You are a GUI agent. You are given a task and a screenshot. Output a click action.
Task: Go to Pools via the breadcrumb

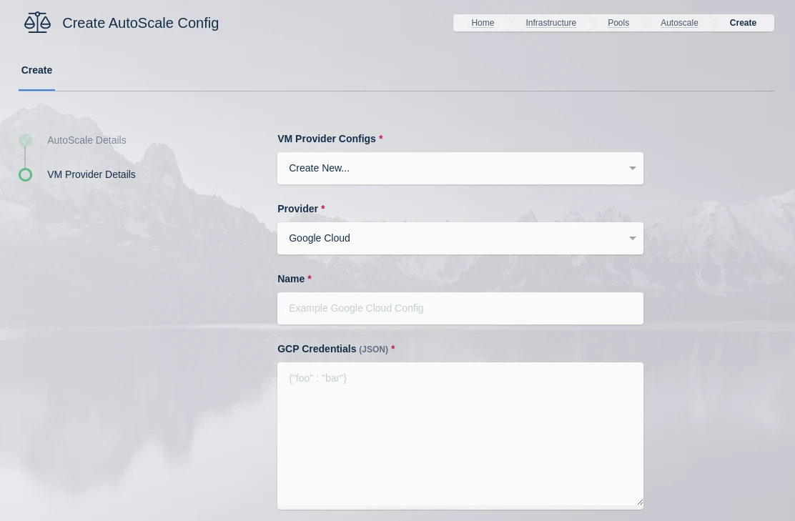[618, 23]
